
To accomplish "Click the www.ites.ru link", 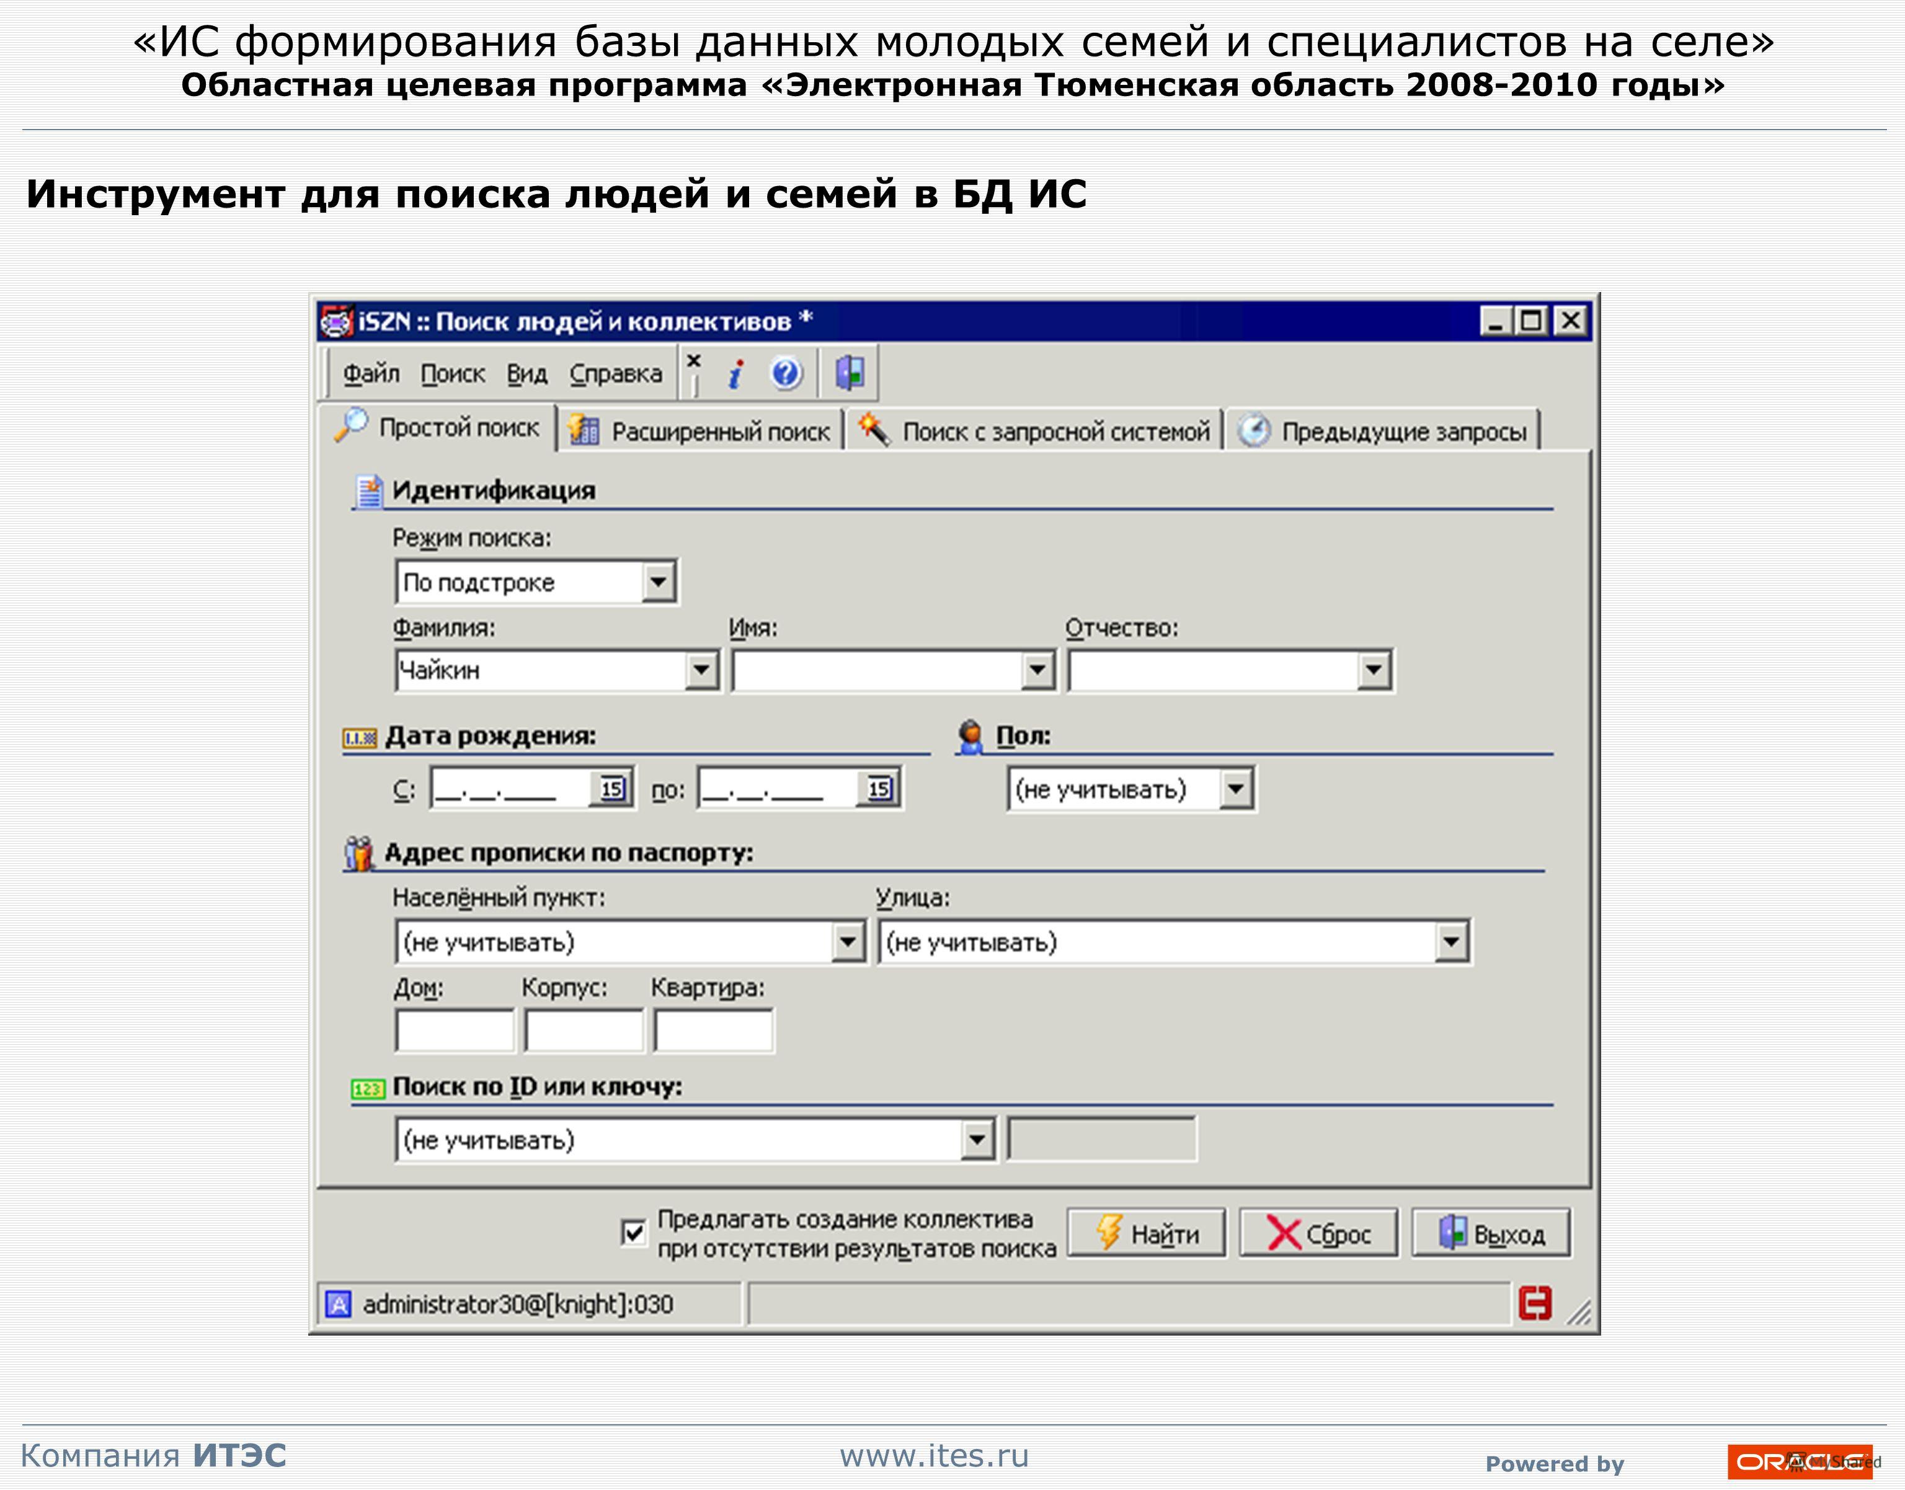I will [x=934, y=1456].
